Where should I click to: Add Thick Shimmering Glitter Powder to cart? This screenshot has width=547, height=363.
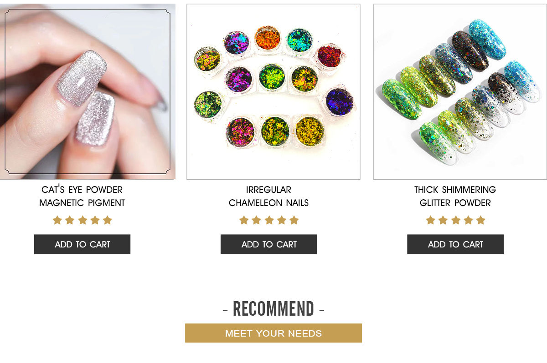tap(455, 244)
